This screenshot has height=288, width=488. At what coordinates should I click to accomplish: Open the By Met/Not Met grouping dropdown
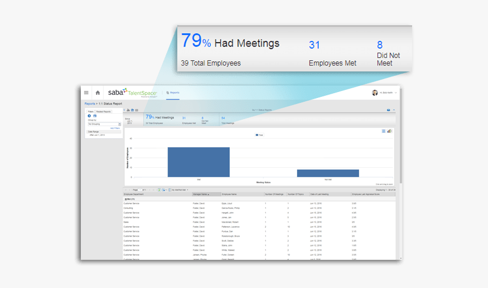point(179,190)
